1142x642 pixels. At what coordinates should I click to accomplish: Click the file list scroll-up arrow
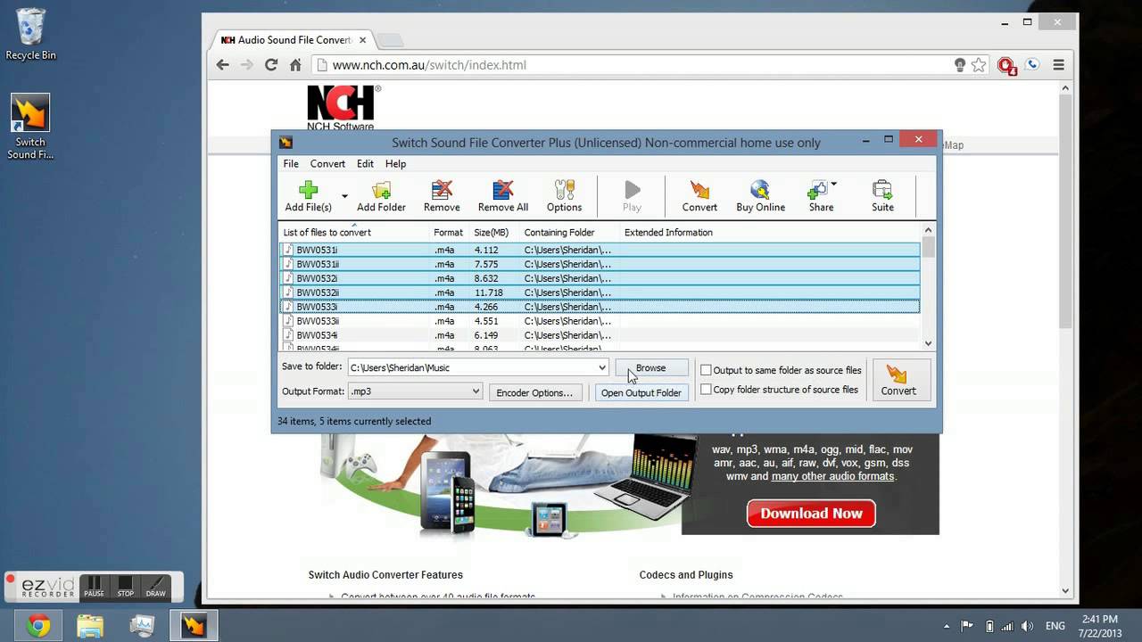pyautogui.click(x=928, y=230)
